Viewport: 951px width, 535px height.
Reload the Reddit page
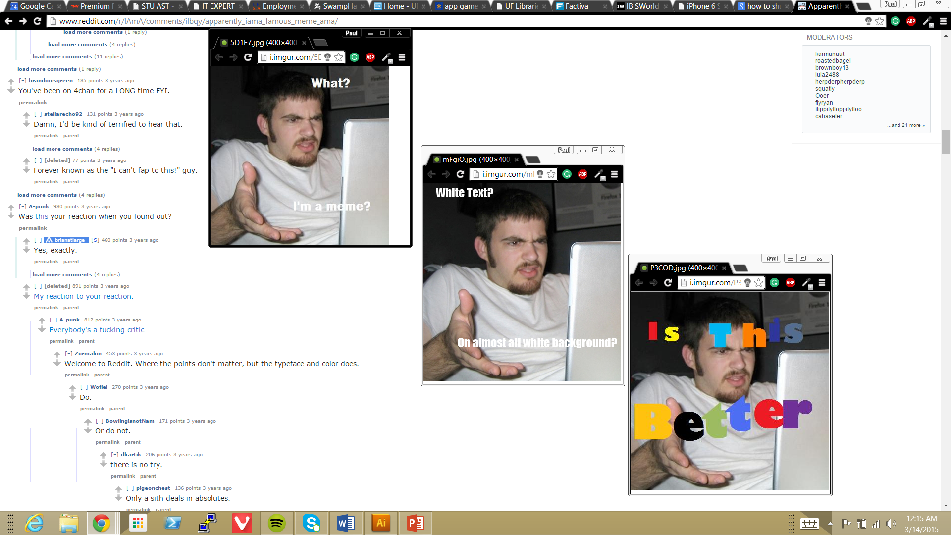click(x=37, y=21)
